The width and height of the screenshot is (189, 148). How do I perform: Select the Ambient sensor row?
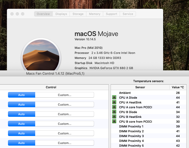(149, 93)
